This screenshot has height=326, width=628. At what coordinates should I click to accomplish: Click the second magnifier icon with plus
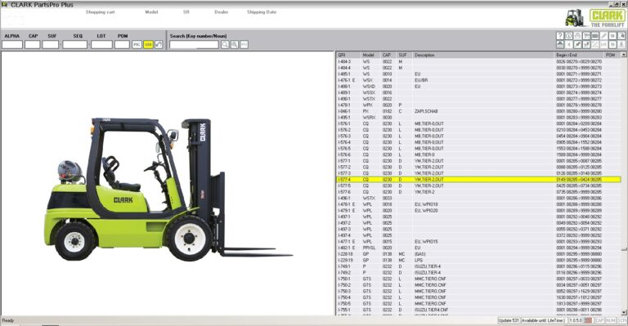click(x=235, y=44)
